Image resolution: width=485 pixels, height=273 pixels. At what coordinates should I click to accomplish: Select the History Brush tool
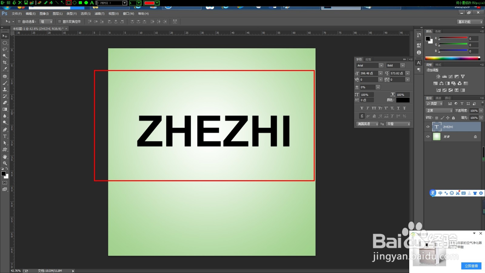5,96
